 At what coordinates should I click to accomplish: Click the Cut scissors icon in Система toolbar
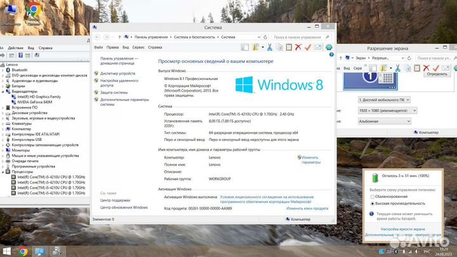(270, 47)
